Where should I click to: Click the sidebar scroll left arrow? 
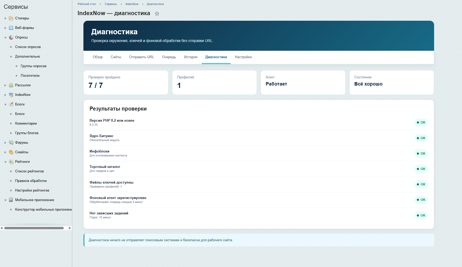click(x=2, y=228)
